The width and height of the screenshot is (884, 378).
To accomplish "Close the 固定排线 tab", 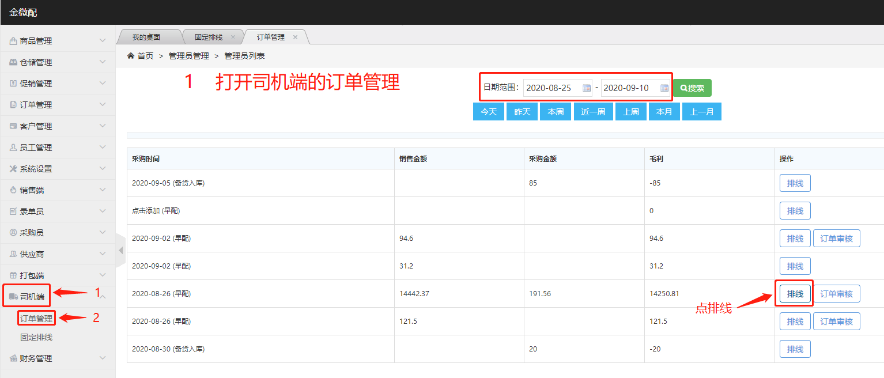I will coord(233,37).
